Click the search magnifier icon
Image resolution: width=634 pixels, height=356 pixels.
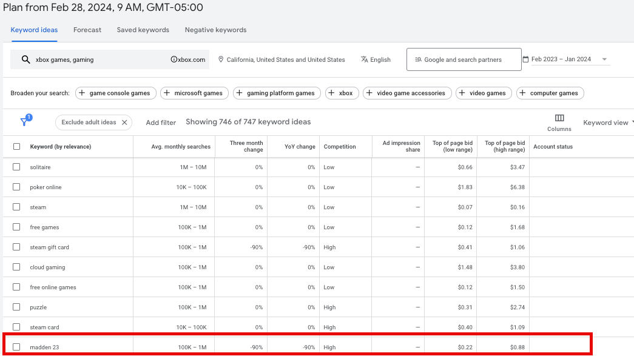pos(25,59)
